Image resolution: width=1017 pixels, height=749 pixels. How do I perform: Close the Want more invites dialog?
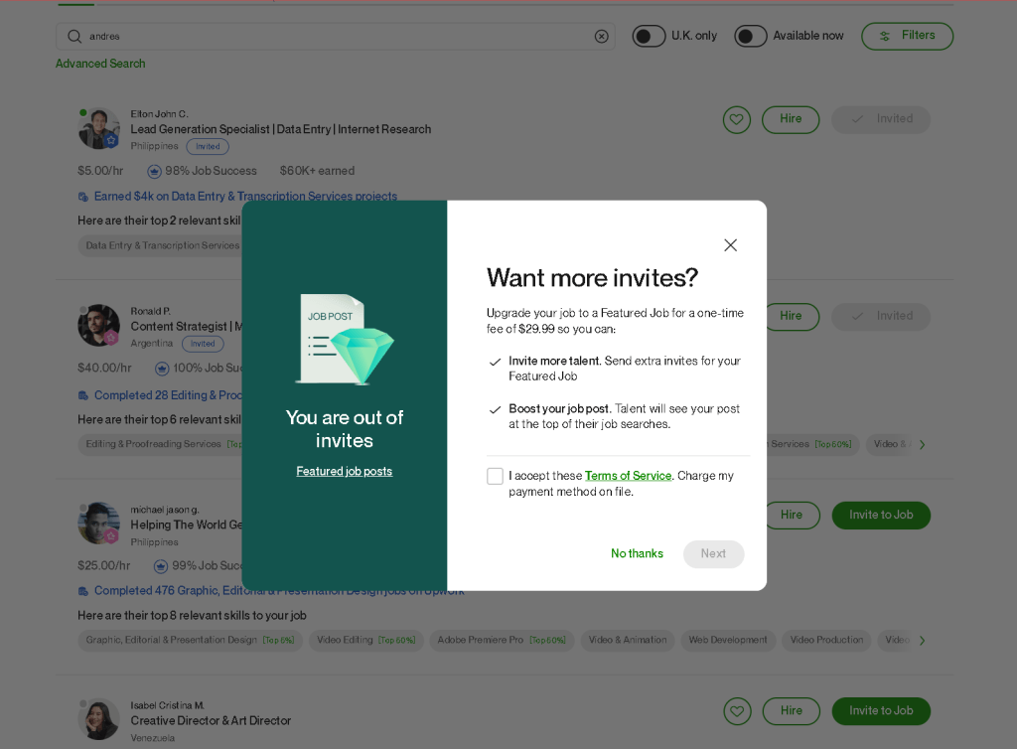pyautogui.click(x=730, y=245)
